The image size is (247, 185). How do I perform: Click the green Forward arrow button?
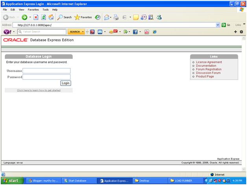24,17
